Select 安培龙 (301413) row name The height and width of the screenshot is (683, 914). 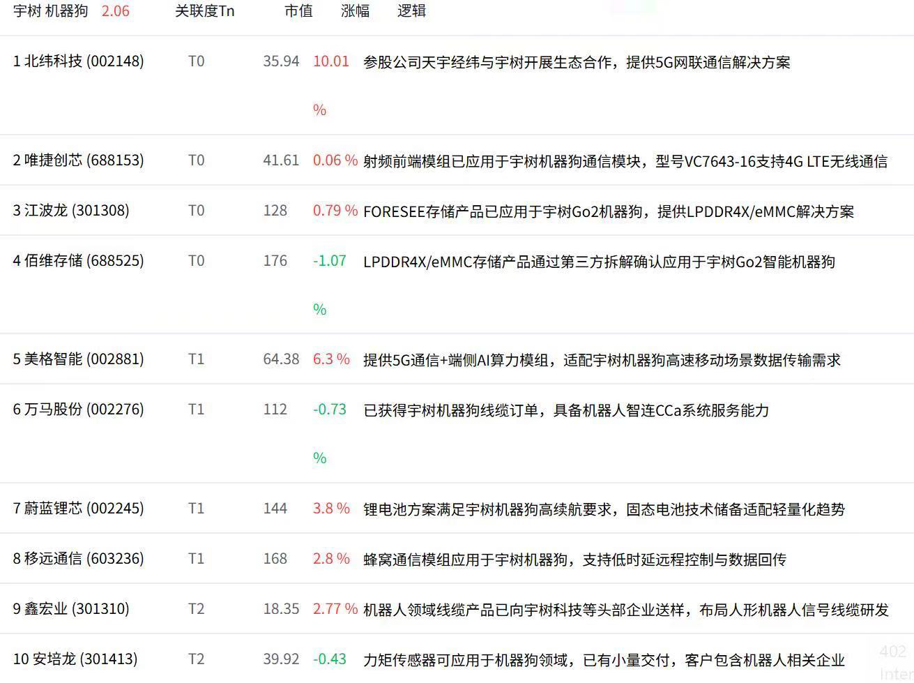[x=75, y=659]
